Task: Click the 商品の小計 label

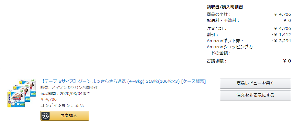Action: click(219, 14)
